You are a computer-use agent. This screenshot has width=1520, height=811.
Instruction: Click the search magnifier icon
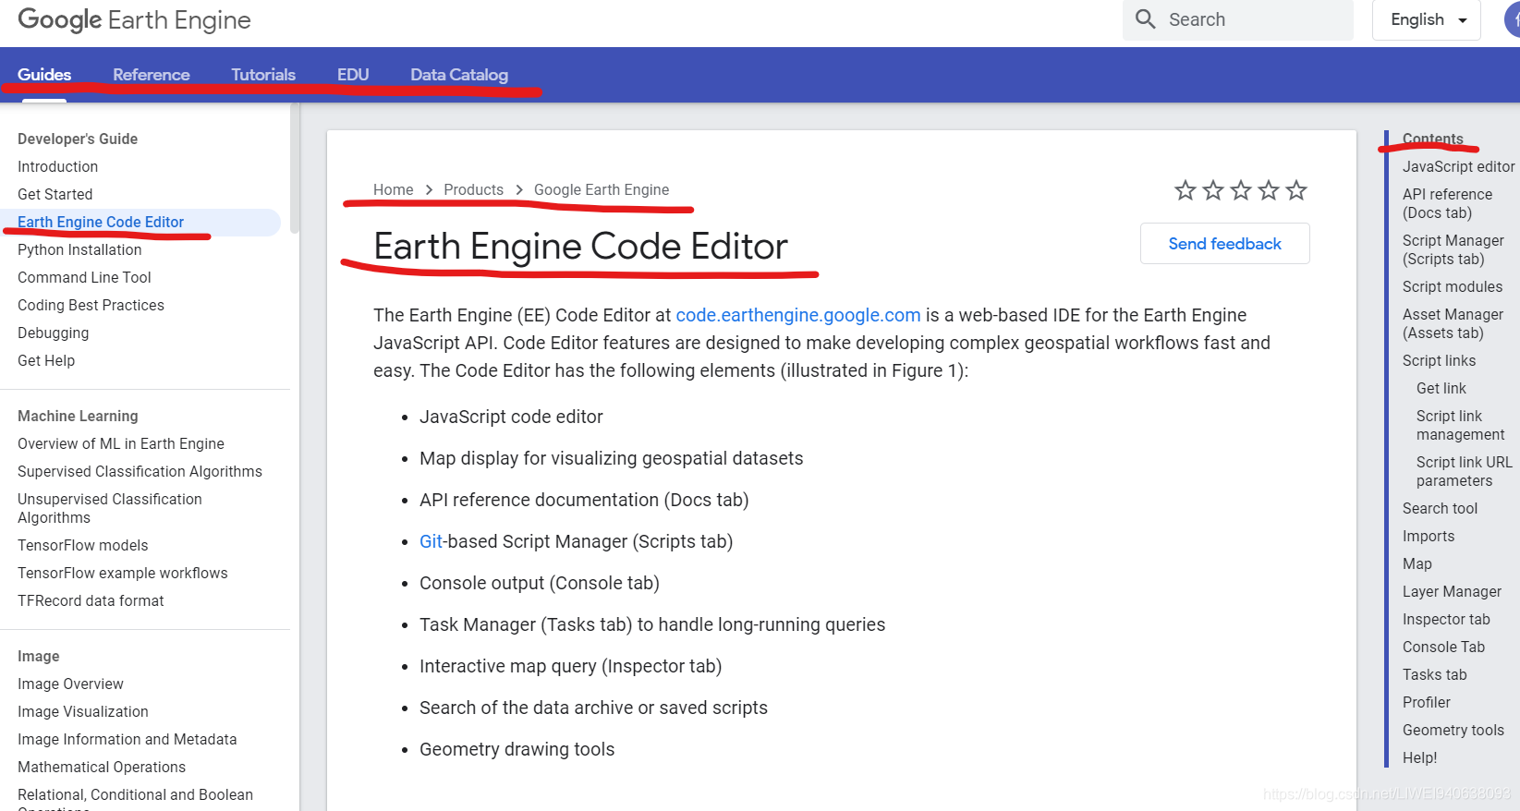coord(1145,19)
